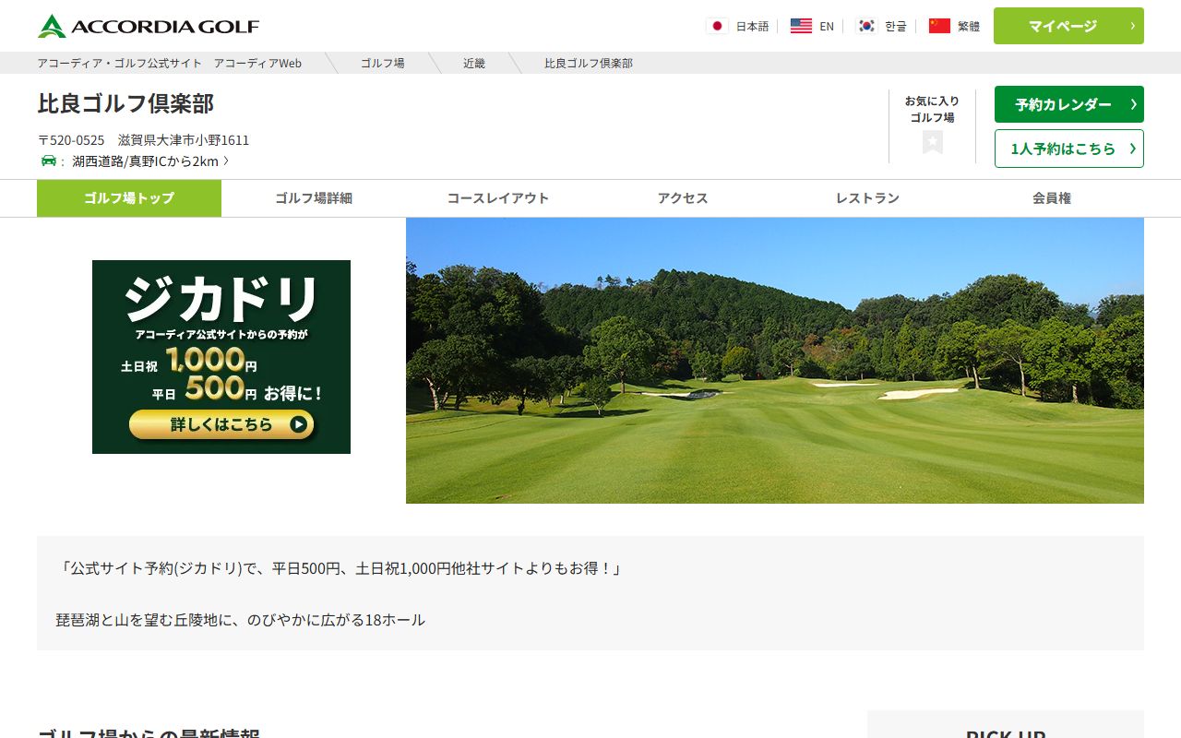Open the マイページ button
This screenshot has width=1181, height=738.
coord(1068,26)
